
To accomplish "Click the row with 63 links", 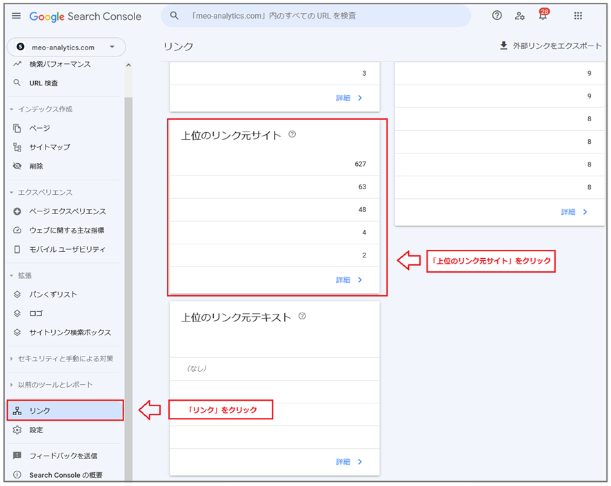I will pyautogui.click(x=274, y=187).
